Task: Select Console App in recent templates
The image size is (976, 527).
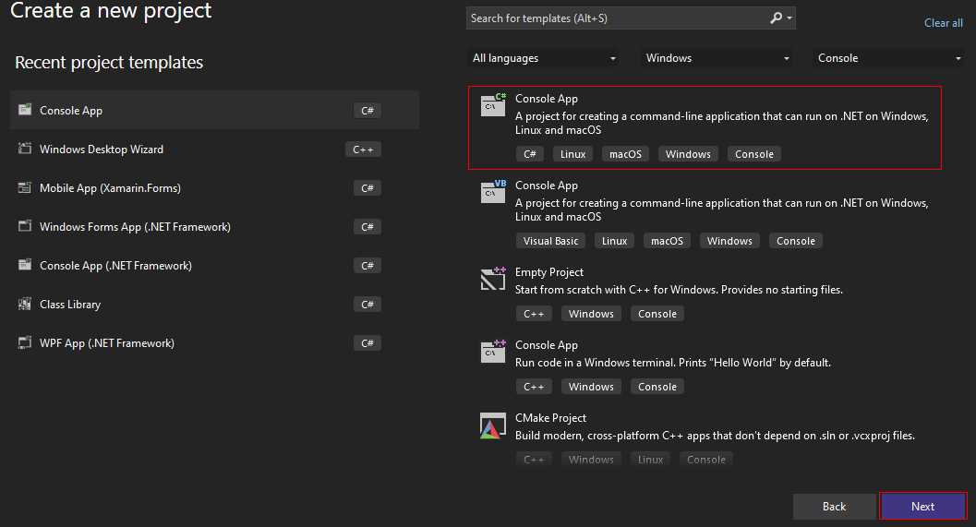Action: coord(215,110)
